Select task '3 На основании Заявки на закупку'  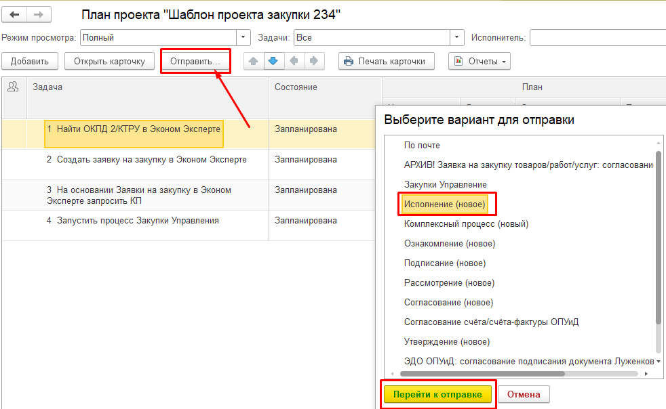click(x=139, y=195)
